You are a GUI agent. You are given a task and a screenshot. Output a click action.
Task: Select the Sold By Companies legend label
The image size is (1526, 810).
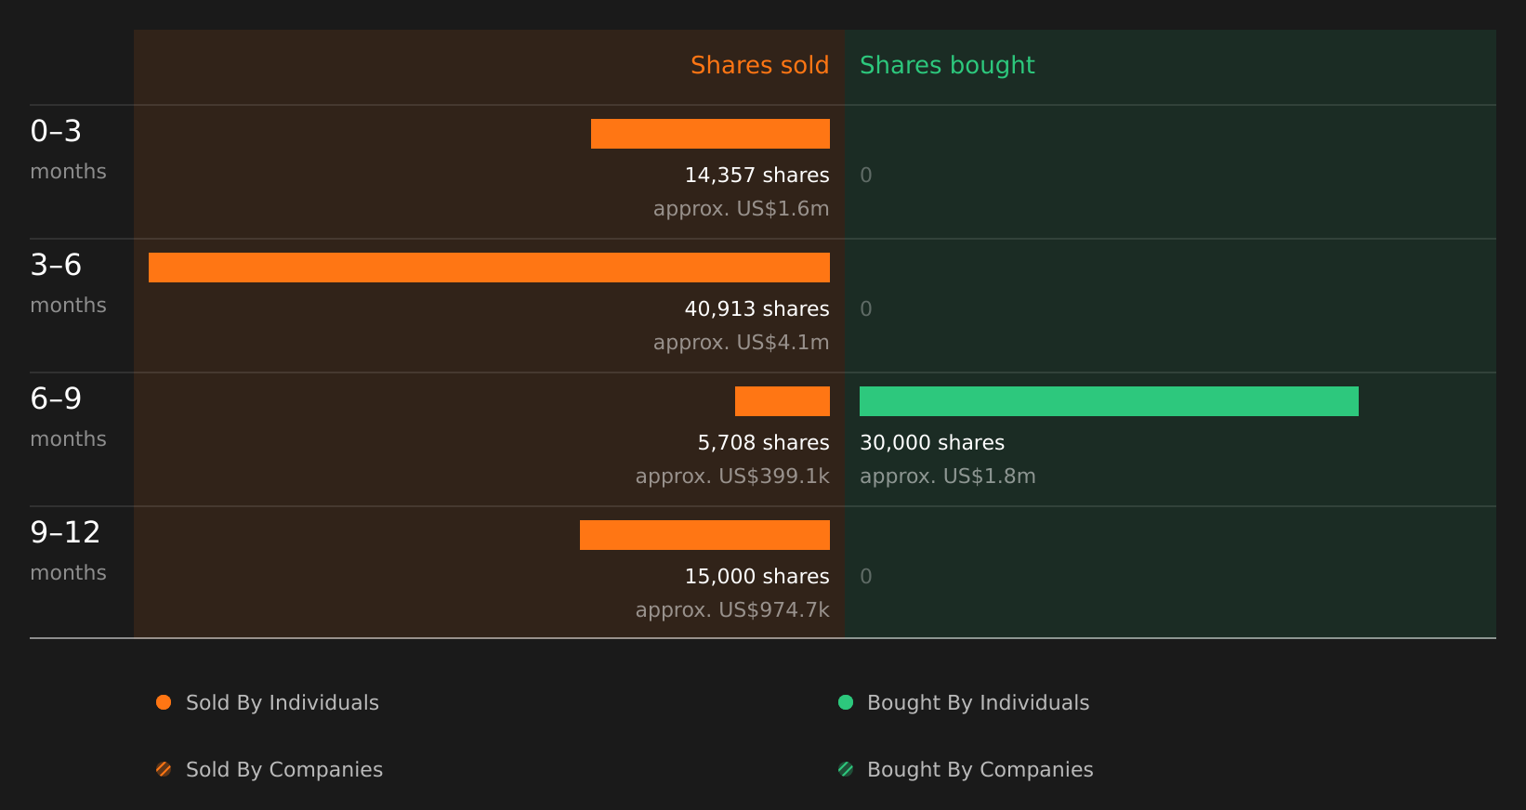pos(284,770)
